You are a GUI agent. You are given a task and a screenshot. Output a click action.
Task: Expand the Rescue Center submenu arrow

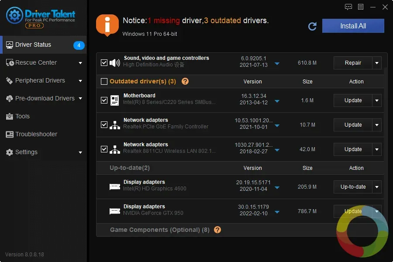click(x=80, y=63)
